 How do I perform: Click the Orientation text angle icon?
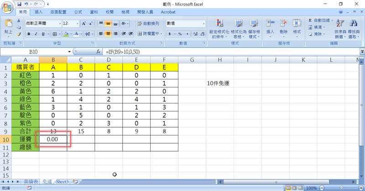coord(124,24)
